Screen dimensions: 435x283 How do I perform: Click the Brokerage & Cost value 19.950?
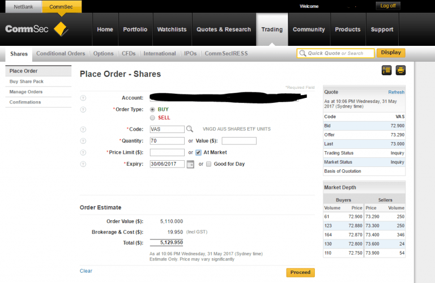tap(175, 232)
